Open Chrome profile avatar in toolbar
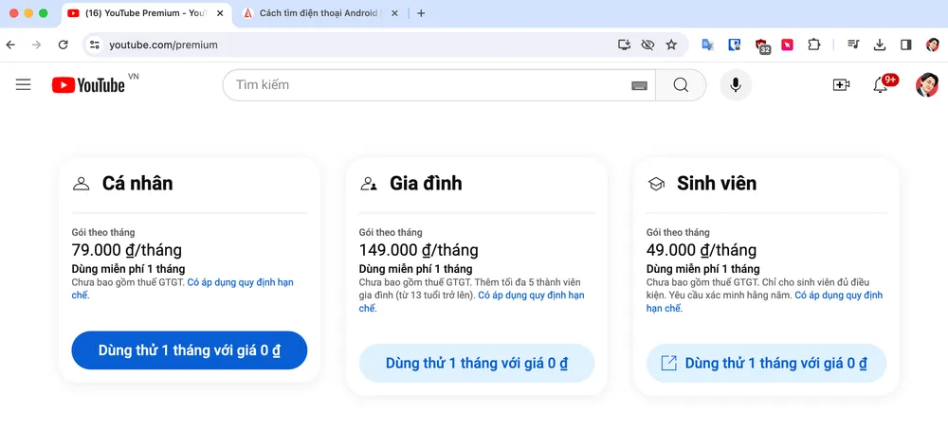 [x=932, y=45]
